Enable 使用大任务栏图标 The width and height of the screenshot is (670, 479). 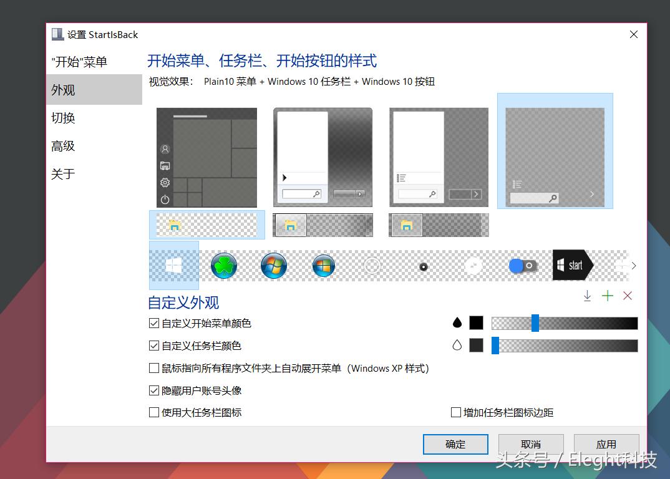click(x=153, y=412)
